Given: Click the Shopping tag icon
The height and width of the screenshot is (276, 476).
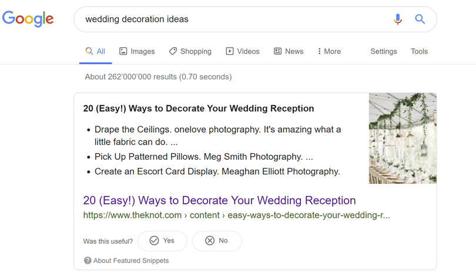Looking at the screenshot, I should (x=173, y=51).
